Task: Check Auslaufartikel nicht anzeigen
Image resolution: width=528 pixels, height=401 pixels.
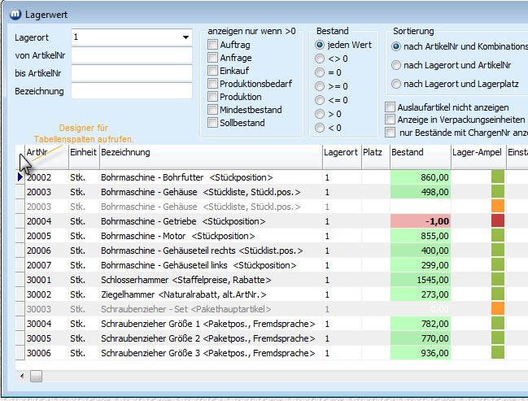Action: coord(391,107)
